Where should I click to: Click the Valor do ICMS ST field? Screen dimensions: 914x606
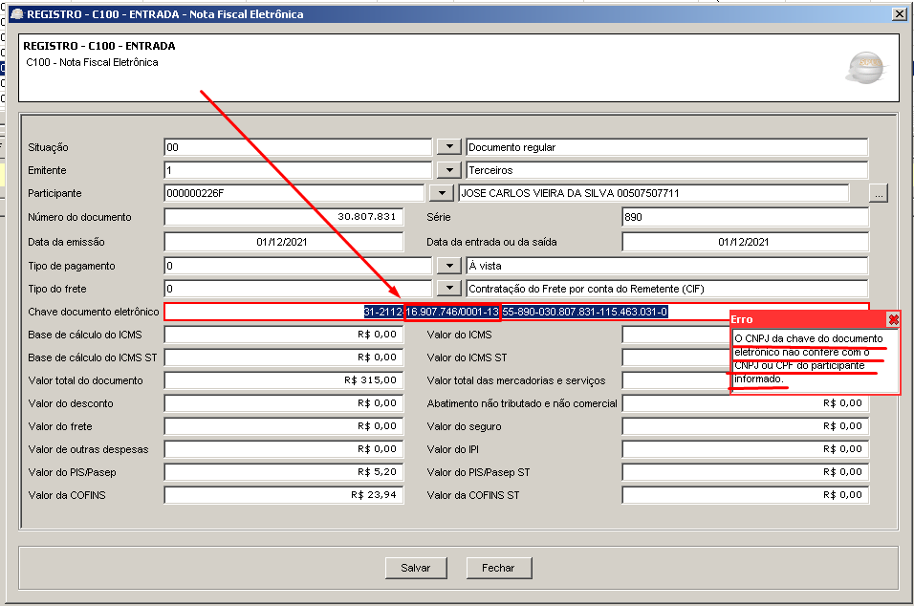pyautogui.click(x=676, y=357)
